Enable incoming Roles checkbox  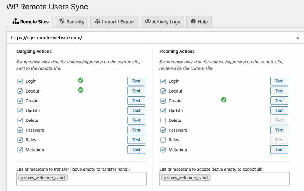point(163,140)
